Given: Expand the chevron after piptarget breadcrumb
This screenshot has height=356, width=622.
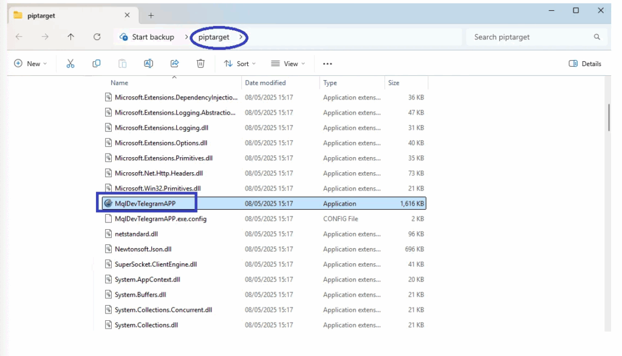Looking at the screenshot, I should [241, 37].
